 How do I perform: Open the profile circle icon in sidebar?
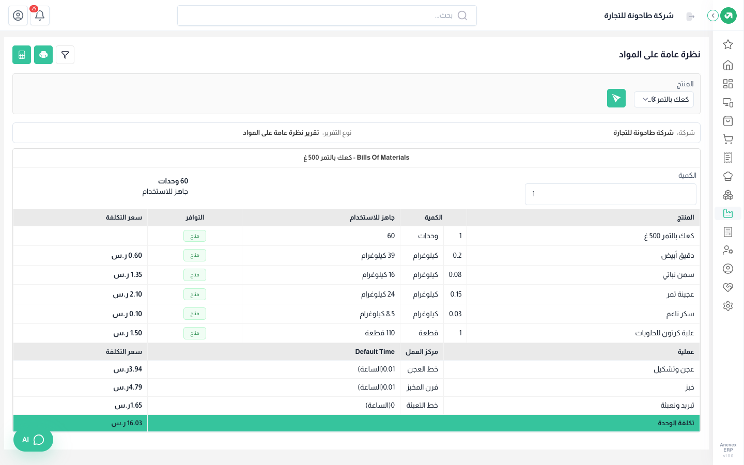[728, 269]
